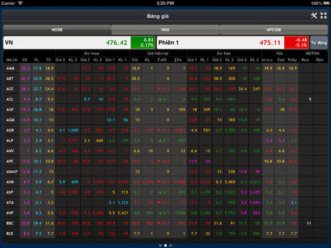This screenshot has width=331, height=248.
Task: Open the VN index panel showing 476.42
Action: 79,43
